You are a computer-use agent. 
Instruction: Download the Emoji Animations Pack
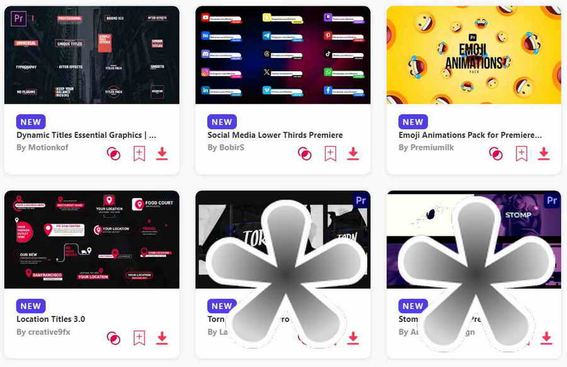544,154
